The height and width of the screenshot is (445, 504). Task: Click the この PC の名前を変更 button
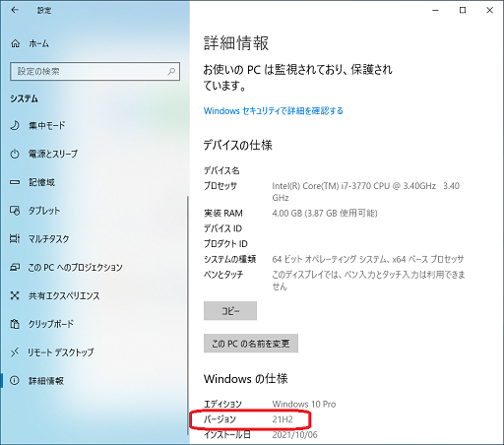[251, 344]
